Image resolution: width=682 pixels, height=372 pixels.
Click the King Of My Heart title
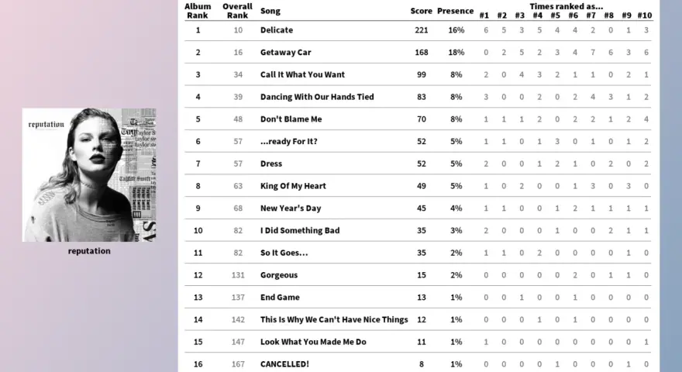coord(293,186)
